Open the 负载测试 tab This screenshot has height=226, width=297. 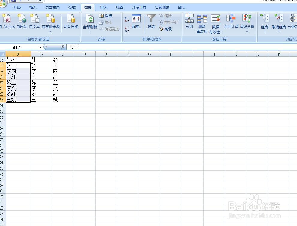pos(162,8)
